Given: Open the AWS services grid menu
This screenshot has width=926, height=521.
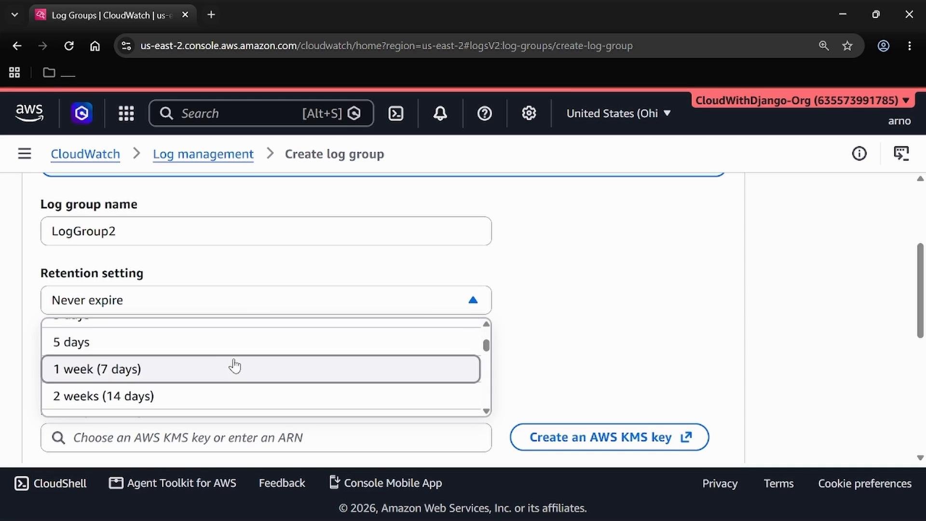Looking at the screenshot, I should [x=126, y=113].
